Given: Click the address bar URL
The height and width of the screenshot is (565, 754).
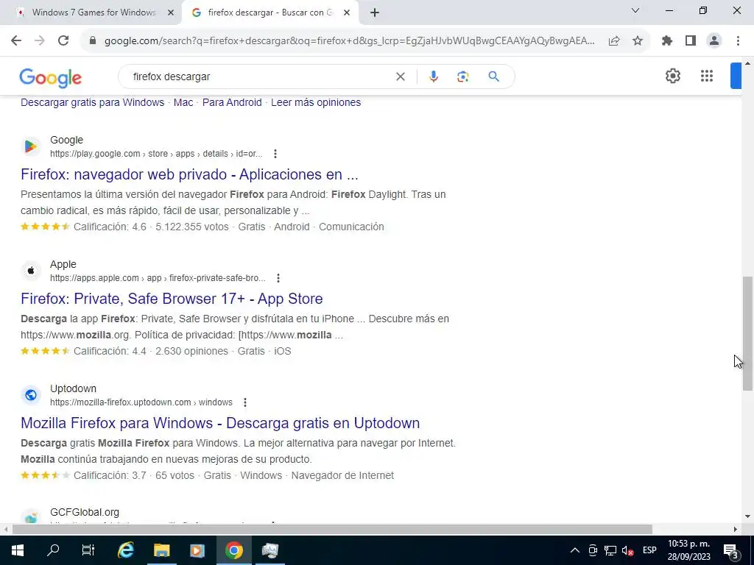Looking at the screenshot, I should 350,41.
